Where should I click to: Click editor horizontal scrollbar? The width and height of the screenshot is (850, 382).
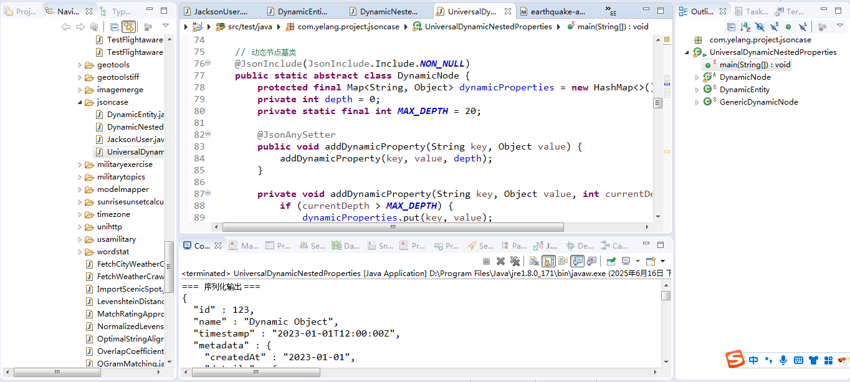pyautogui.click(x=393, y=227)
